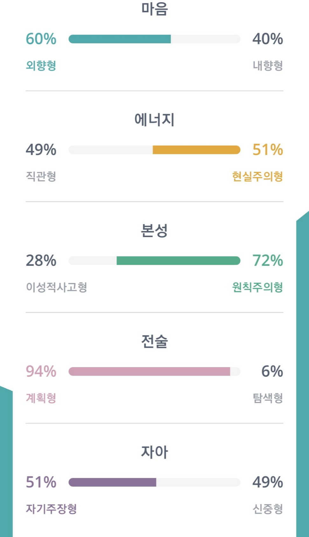Screen dimensions: 309x537
Task: Select the 이성적사고형 label
Action: tap(56, 287)
